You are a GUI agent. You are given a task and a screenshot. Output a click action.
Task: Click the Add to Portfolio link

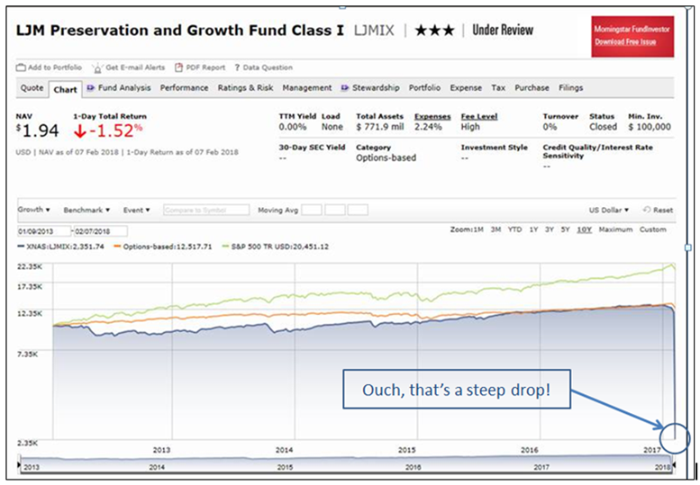[x=54, y=67]
